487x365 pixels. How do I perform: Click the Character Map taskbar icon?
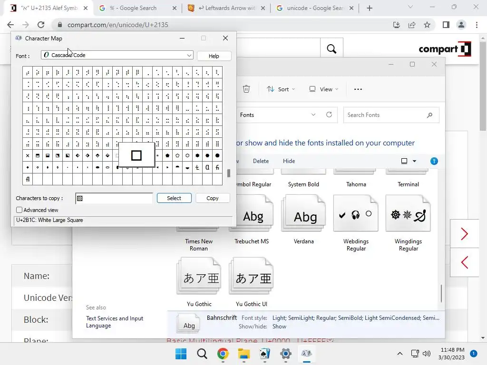click(x=307, y=354)
